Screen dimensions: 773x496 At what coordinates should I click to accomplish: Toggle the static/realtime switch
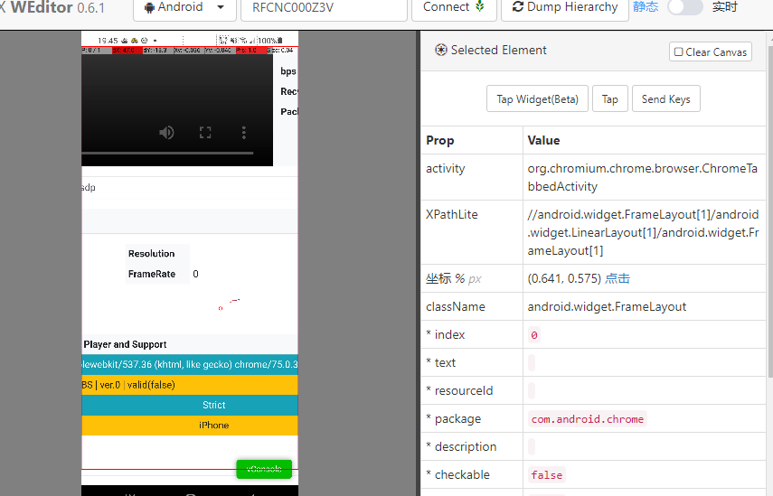click(x=684, y=7)
